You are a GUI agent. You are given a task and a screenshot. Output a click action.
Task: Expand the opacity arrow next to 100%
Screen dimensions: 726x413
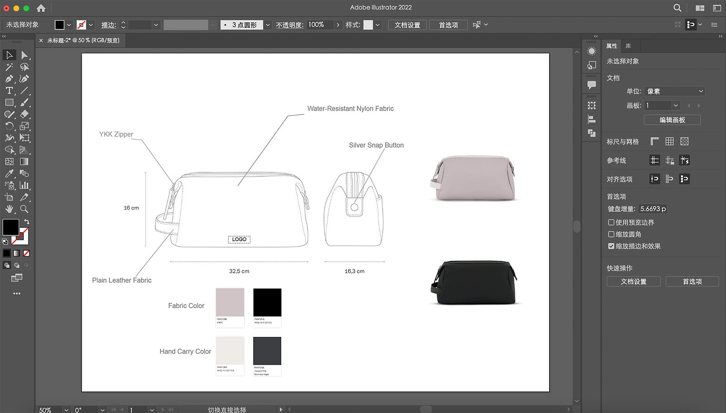(338, 25)
